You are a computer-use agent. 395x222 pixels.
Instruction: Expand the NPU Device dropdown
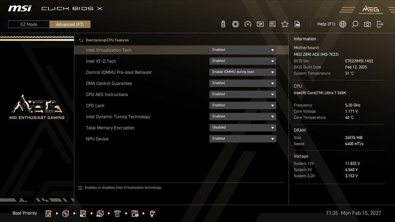coord(243,139)
